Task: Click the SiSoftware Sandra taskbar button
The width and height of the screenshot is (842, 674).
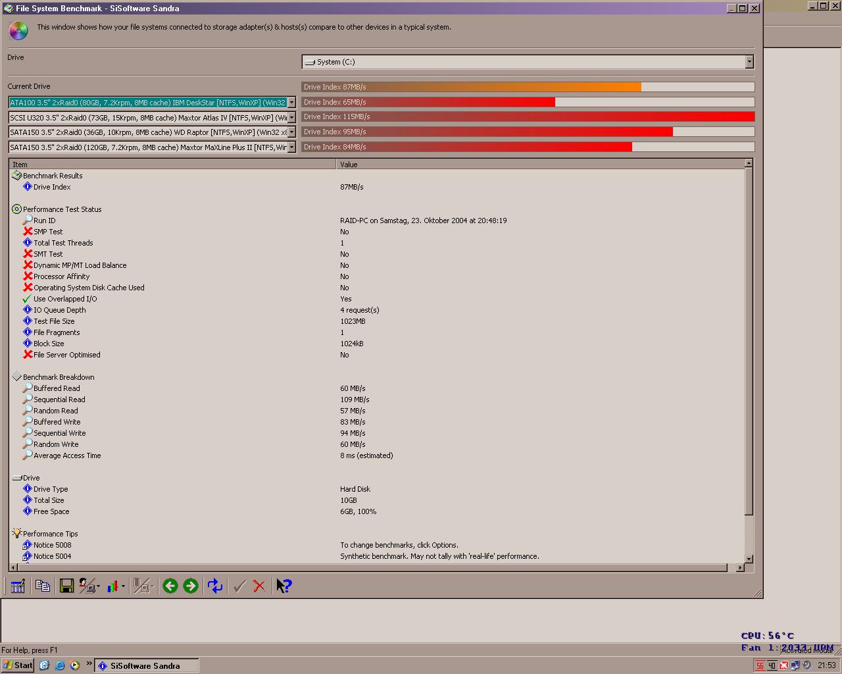Action: tap(147, 665)
